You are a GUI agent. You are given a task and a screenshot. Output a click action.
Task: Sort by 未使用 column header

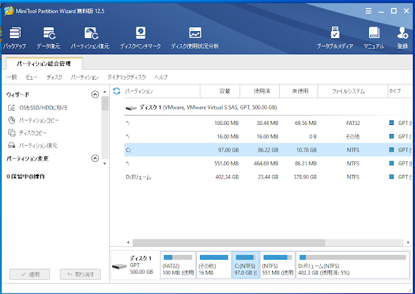click(x=299, y=91)
